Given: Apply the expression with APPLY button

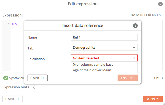Looking at the screenshot, I should (153, 99).
